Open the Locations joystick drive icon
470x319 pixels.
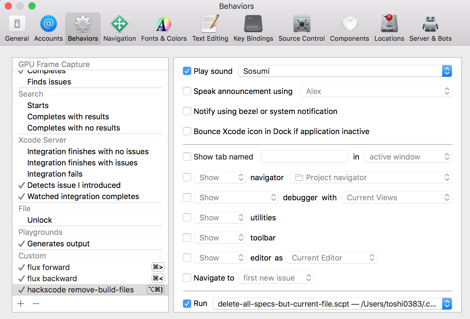point(389,23)
